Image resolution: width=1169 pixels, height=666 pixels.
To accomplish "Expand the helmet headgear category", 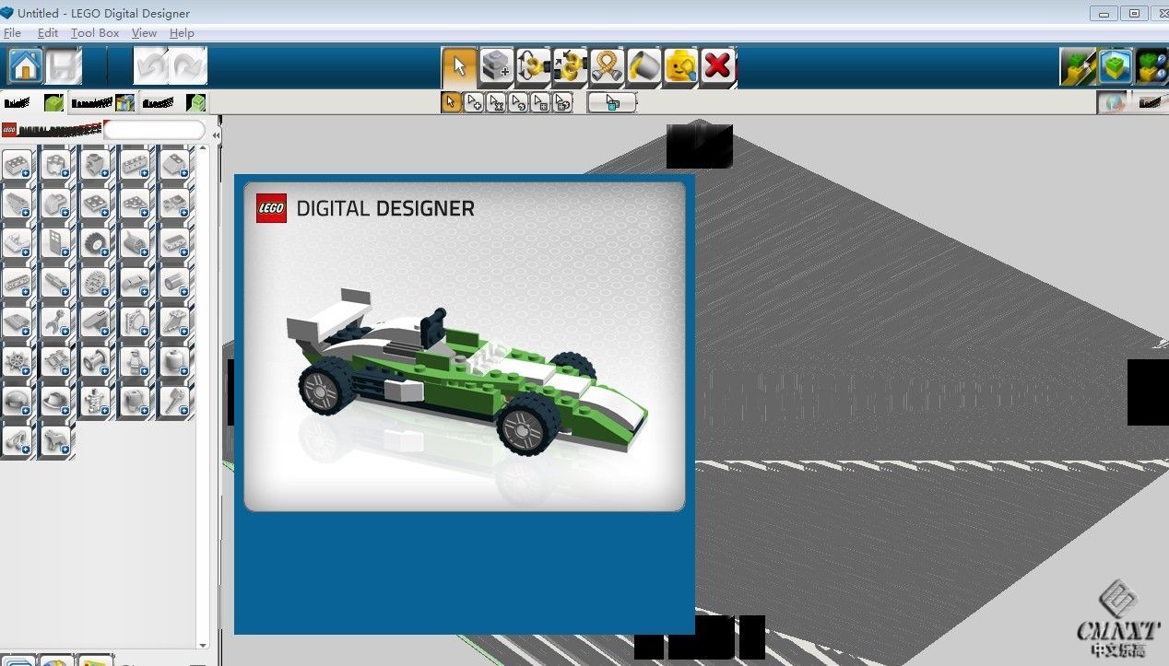I will pos(18,401).
